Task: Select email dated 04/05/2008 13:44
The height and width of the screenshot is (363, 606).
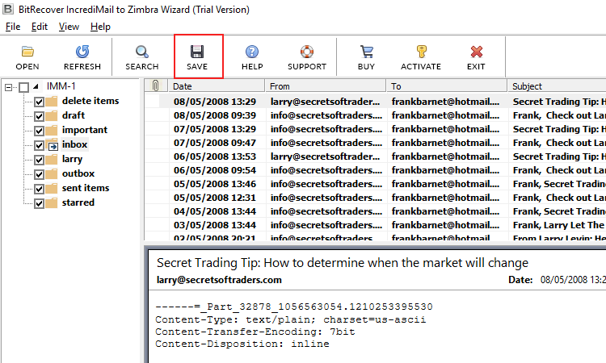Action: (x=375, y=211)
